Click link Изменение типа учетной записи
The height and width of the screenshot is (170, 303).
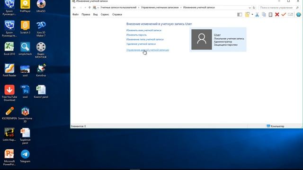[x=145, y=39]
